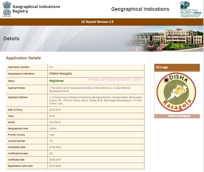Click the Goods row label
Screen dimensions: 204x172
11,122
